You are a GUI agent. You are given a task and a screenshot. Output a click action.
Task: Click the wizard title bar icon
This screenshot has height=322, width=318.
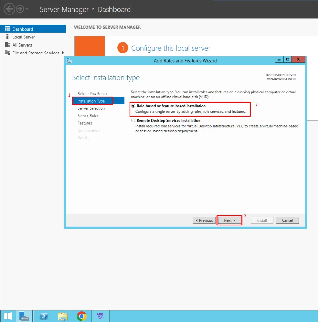(69, 60)
